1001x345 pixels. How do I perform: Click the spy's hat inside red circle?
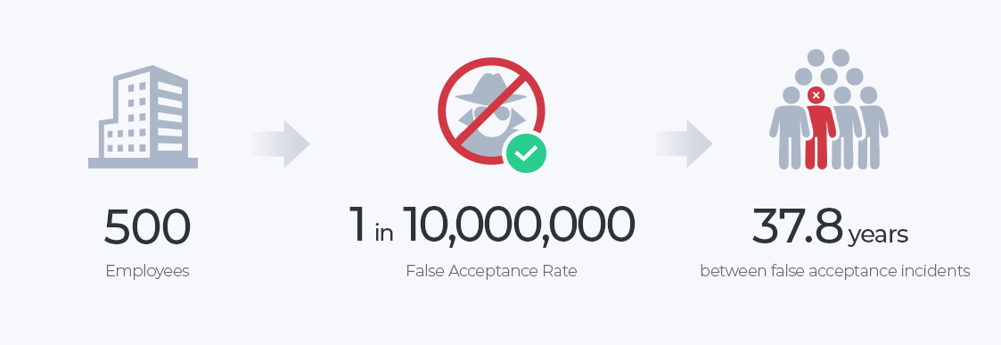click(490, 89)
